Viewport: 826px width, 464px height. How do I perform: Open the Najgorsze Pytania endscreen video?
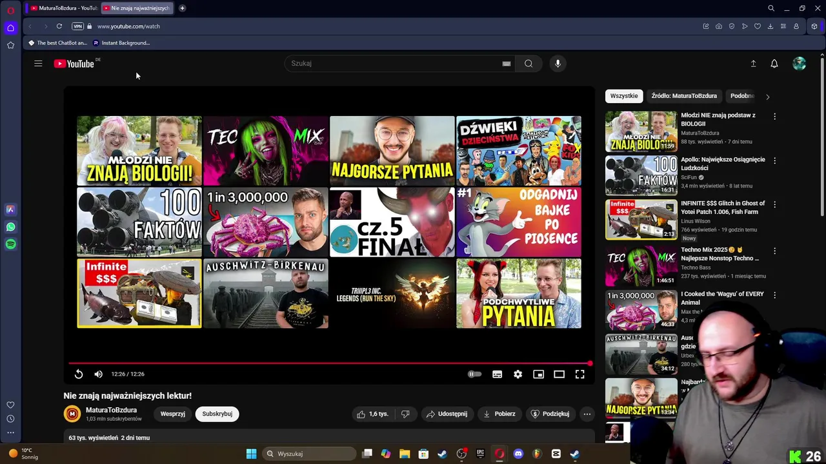click(x=392, y=151)
